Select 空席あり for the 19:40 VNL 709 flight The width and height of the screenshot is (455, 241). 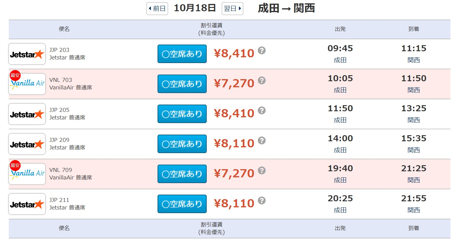click(x=182, y=174)
